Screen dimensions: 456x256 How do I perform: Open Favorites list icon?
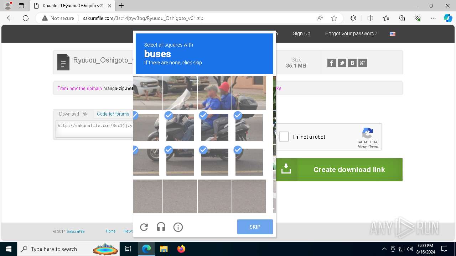386,18
